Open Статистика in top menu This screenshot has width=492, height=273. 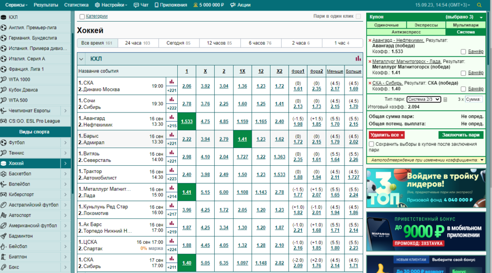tap(76, 5)
